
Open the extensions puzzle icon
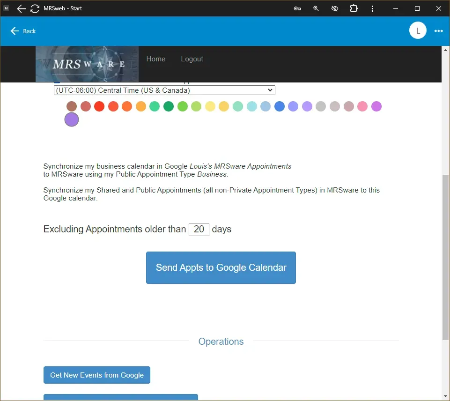(x=354, y=8)
